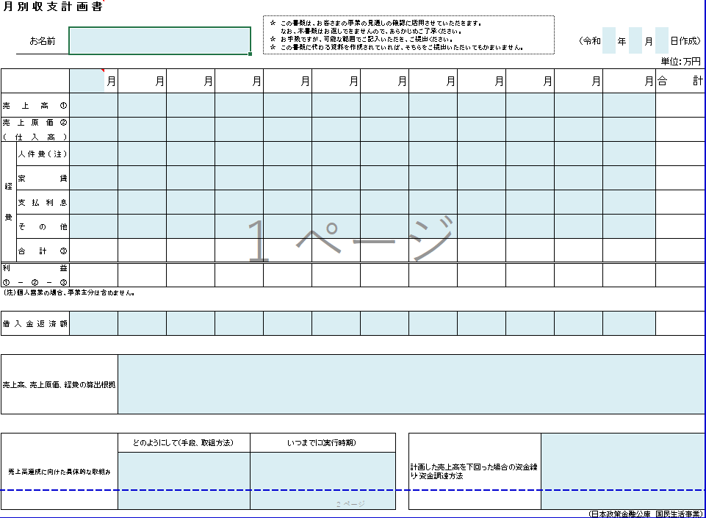706x518 pixels.
Task: Click the first month header input cell
Action: coord(87,81)
